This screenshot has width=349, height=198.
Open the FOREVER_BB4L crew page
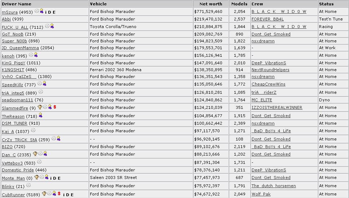coord(267,19)
